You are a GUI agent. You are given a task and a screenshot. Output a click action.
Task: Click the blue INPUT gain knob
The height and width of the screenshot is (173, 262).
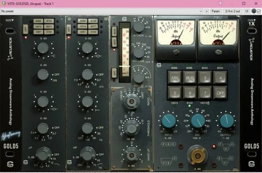(168, 121)
